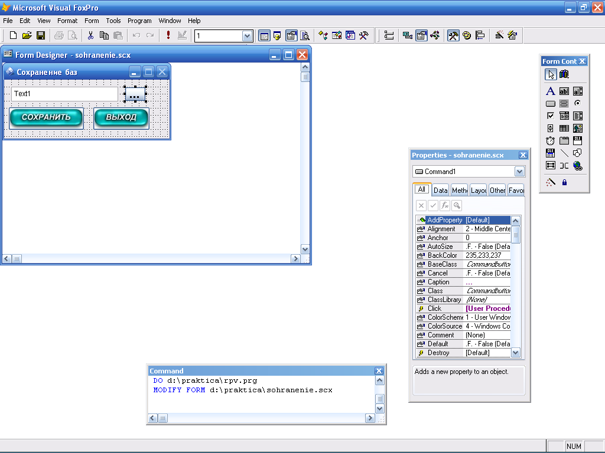Select the Alignment property row
This screenshot has height=453, width=605.
tap(463, 229)
